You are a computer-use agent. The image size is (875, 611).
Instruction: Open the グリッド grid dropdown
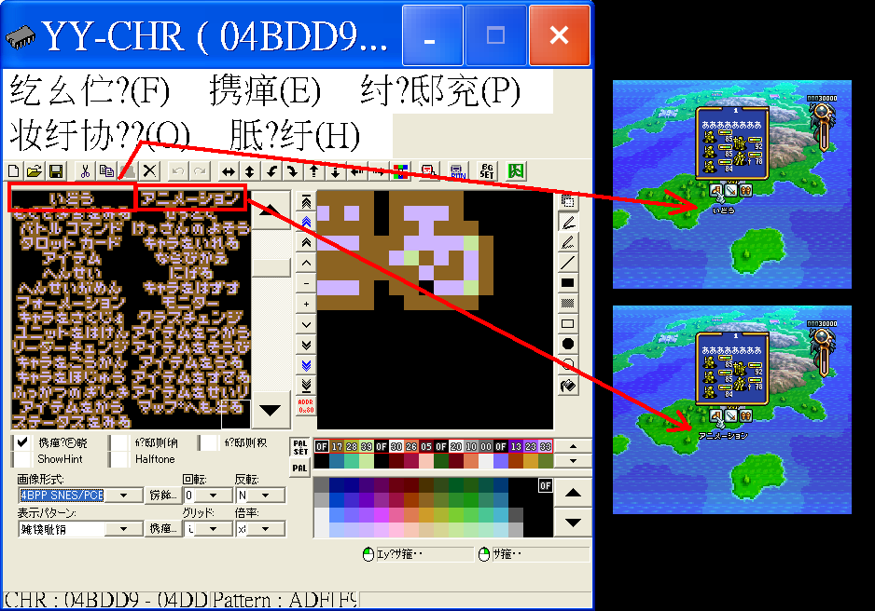click(214, 528)
